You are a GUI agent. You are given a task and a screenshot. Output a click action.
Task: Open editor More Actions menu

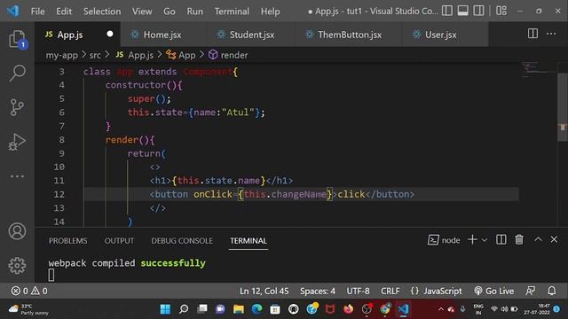pos(551,34)
